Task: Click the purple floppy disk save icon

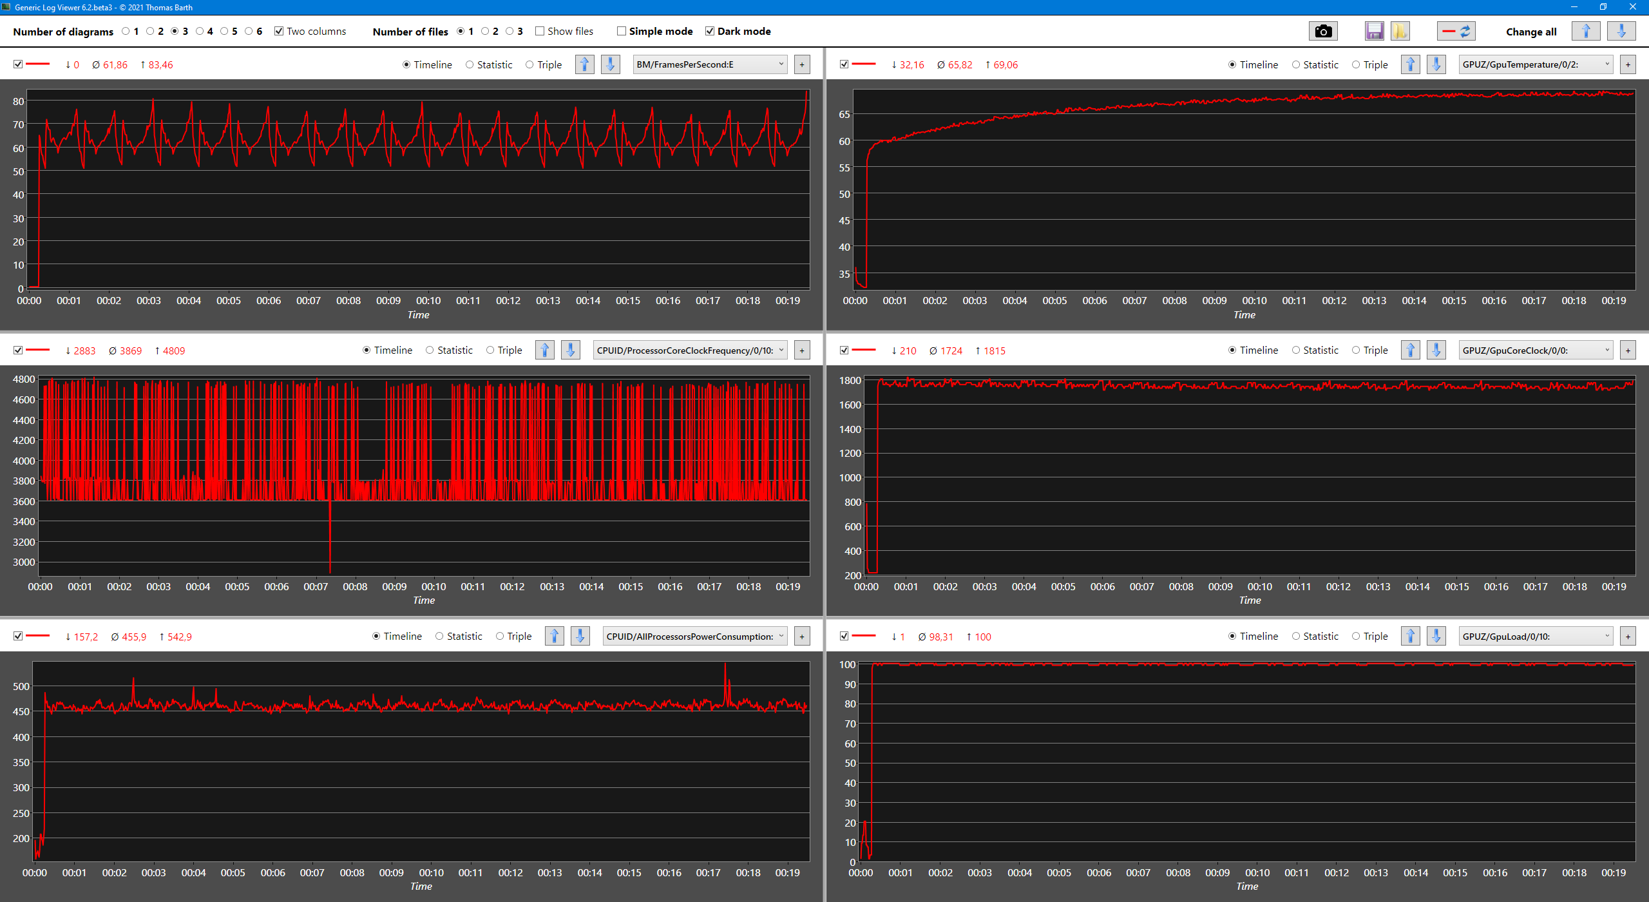Action: 1374,31
